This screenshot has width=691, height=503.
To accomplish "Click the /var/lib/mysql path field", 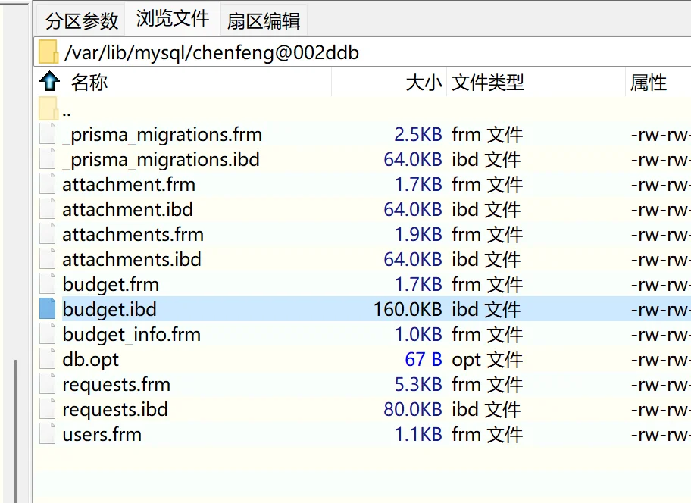I will pyautogui.click(x=212, y=52).
